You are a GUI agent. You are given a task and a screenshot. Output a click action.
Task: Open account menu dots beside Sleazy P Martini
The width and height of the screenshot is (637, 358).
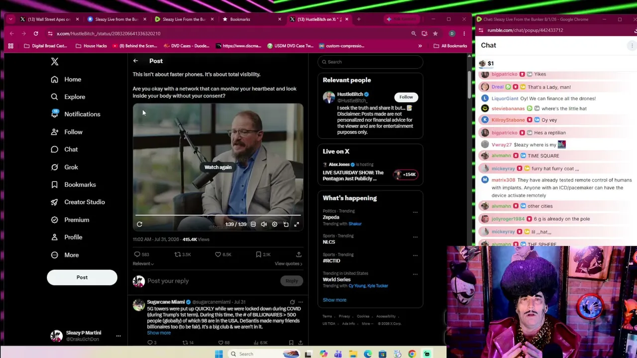click(x=118, y=336)
